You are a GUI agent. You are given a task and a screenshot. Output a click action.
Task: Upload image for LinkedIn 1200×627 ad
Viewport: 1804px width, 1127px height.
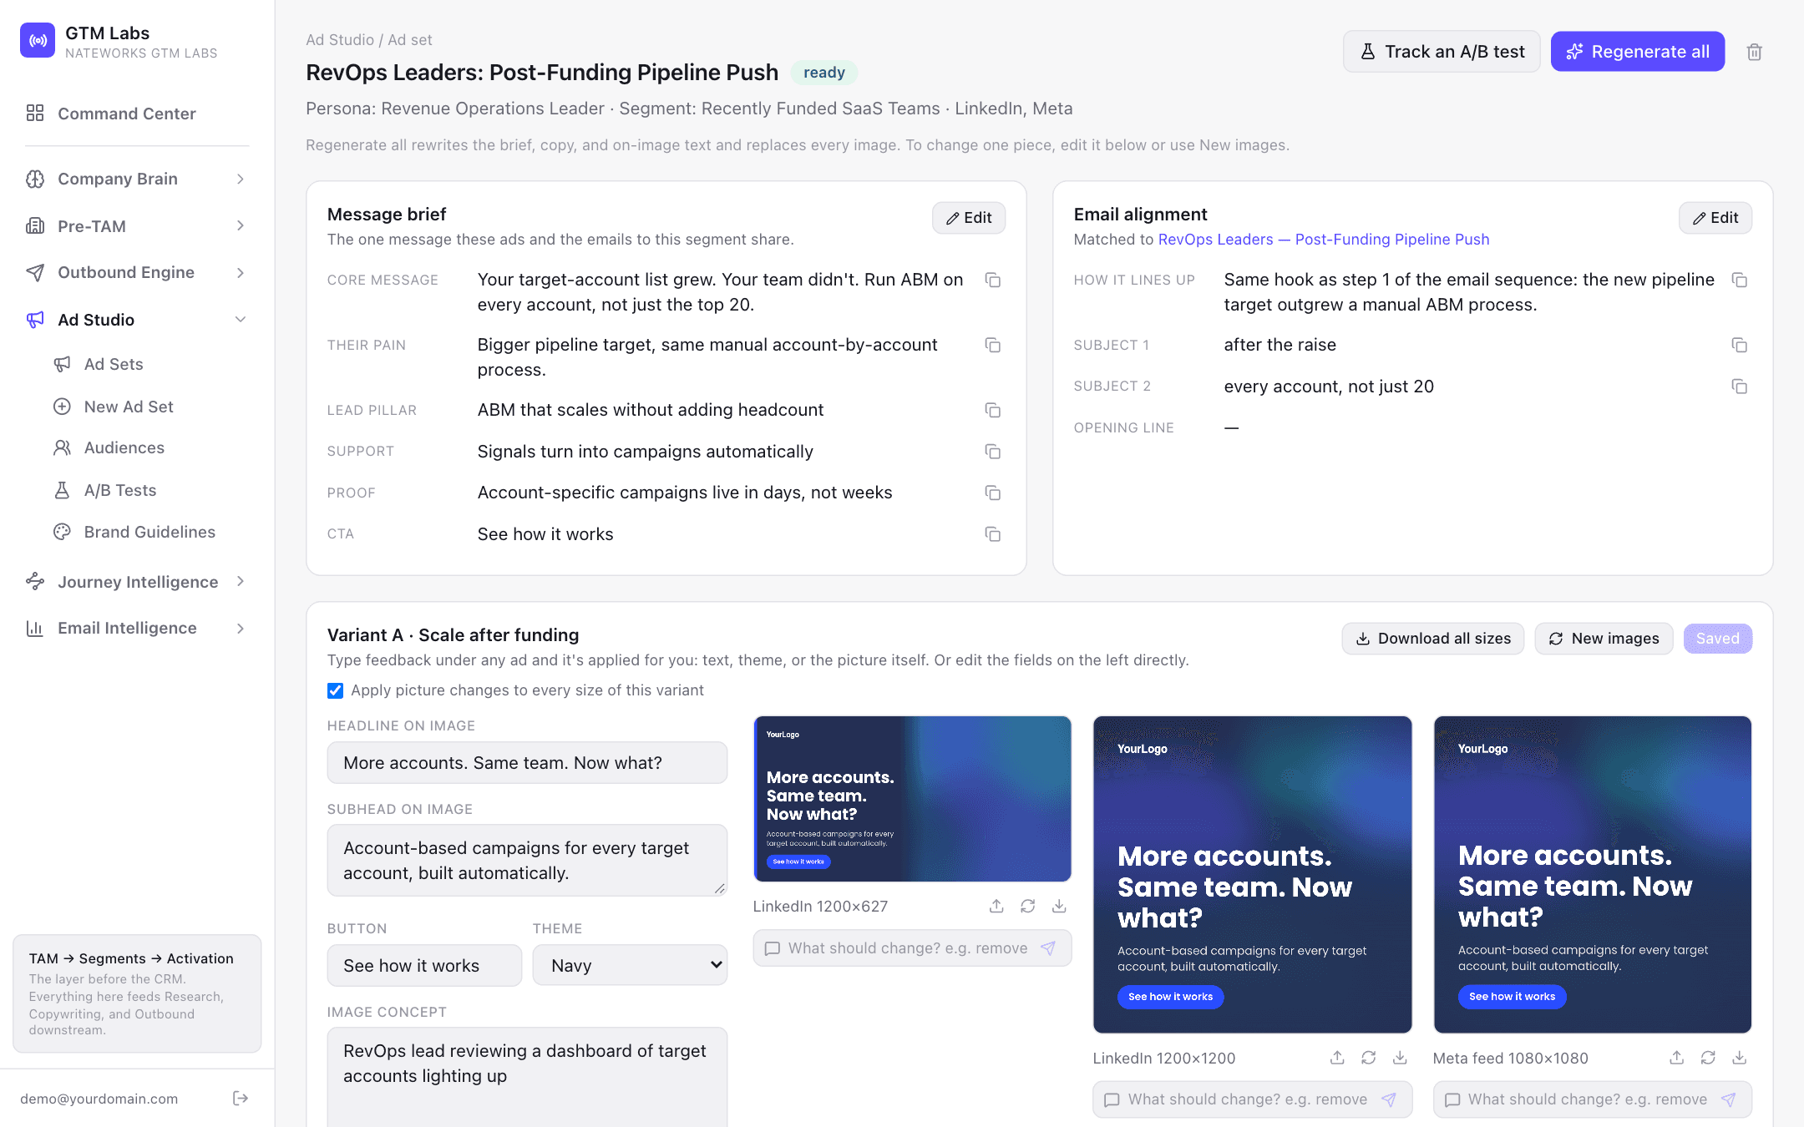(x=996, y=906)
